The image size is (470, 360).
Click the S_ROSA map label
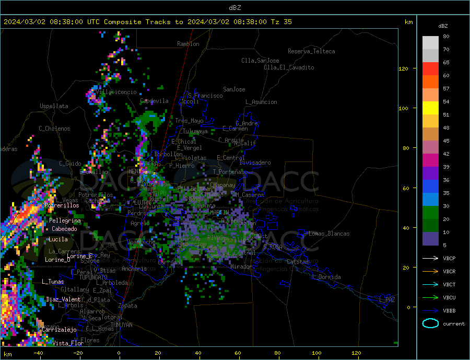click(273, 247)
